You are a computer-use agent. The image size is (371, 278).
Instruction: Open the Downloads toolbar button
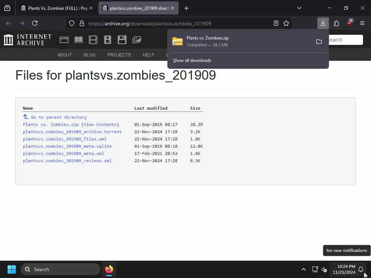(323, 23)
